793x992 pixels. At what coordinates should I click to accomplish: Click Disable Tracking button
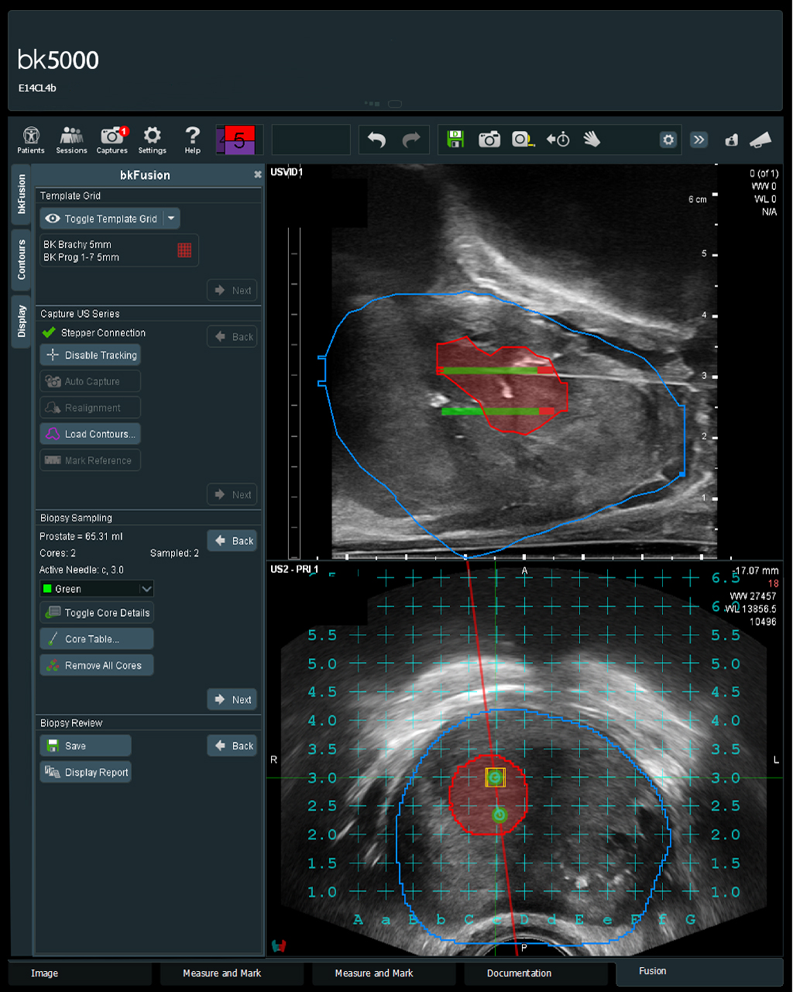[x=91, y=356]
